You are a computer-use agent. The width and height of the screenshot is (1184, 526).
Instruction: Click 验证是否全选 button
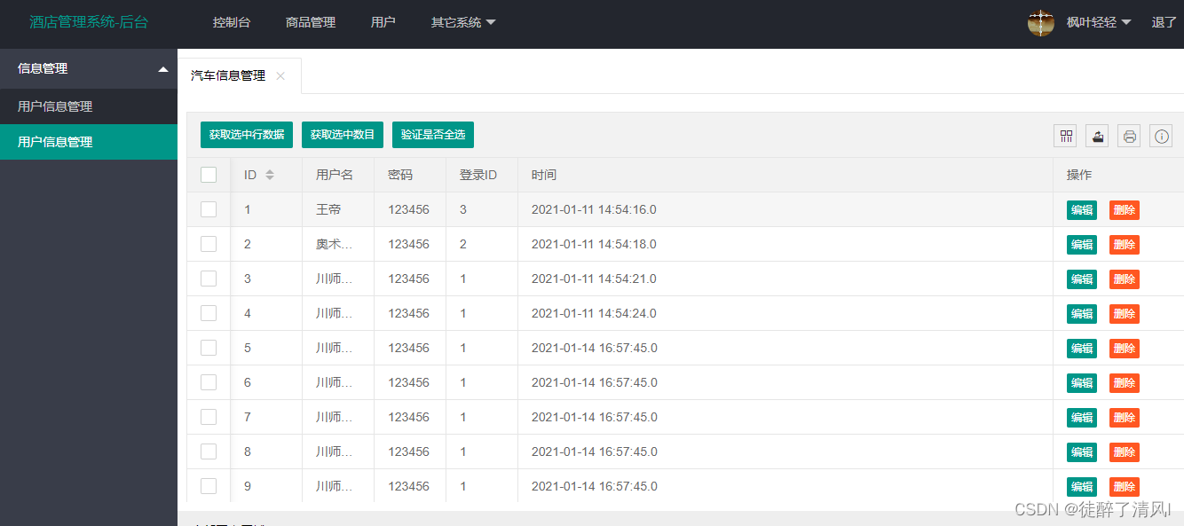[x=433, y=135]
